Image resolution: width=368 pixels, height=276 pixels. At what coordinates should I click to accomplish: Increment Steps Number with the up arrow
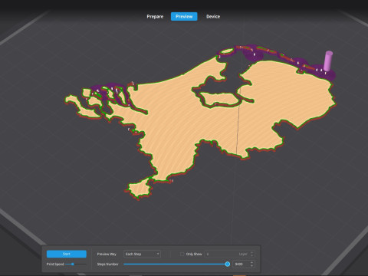click(252, 262)
